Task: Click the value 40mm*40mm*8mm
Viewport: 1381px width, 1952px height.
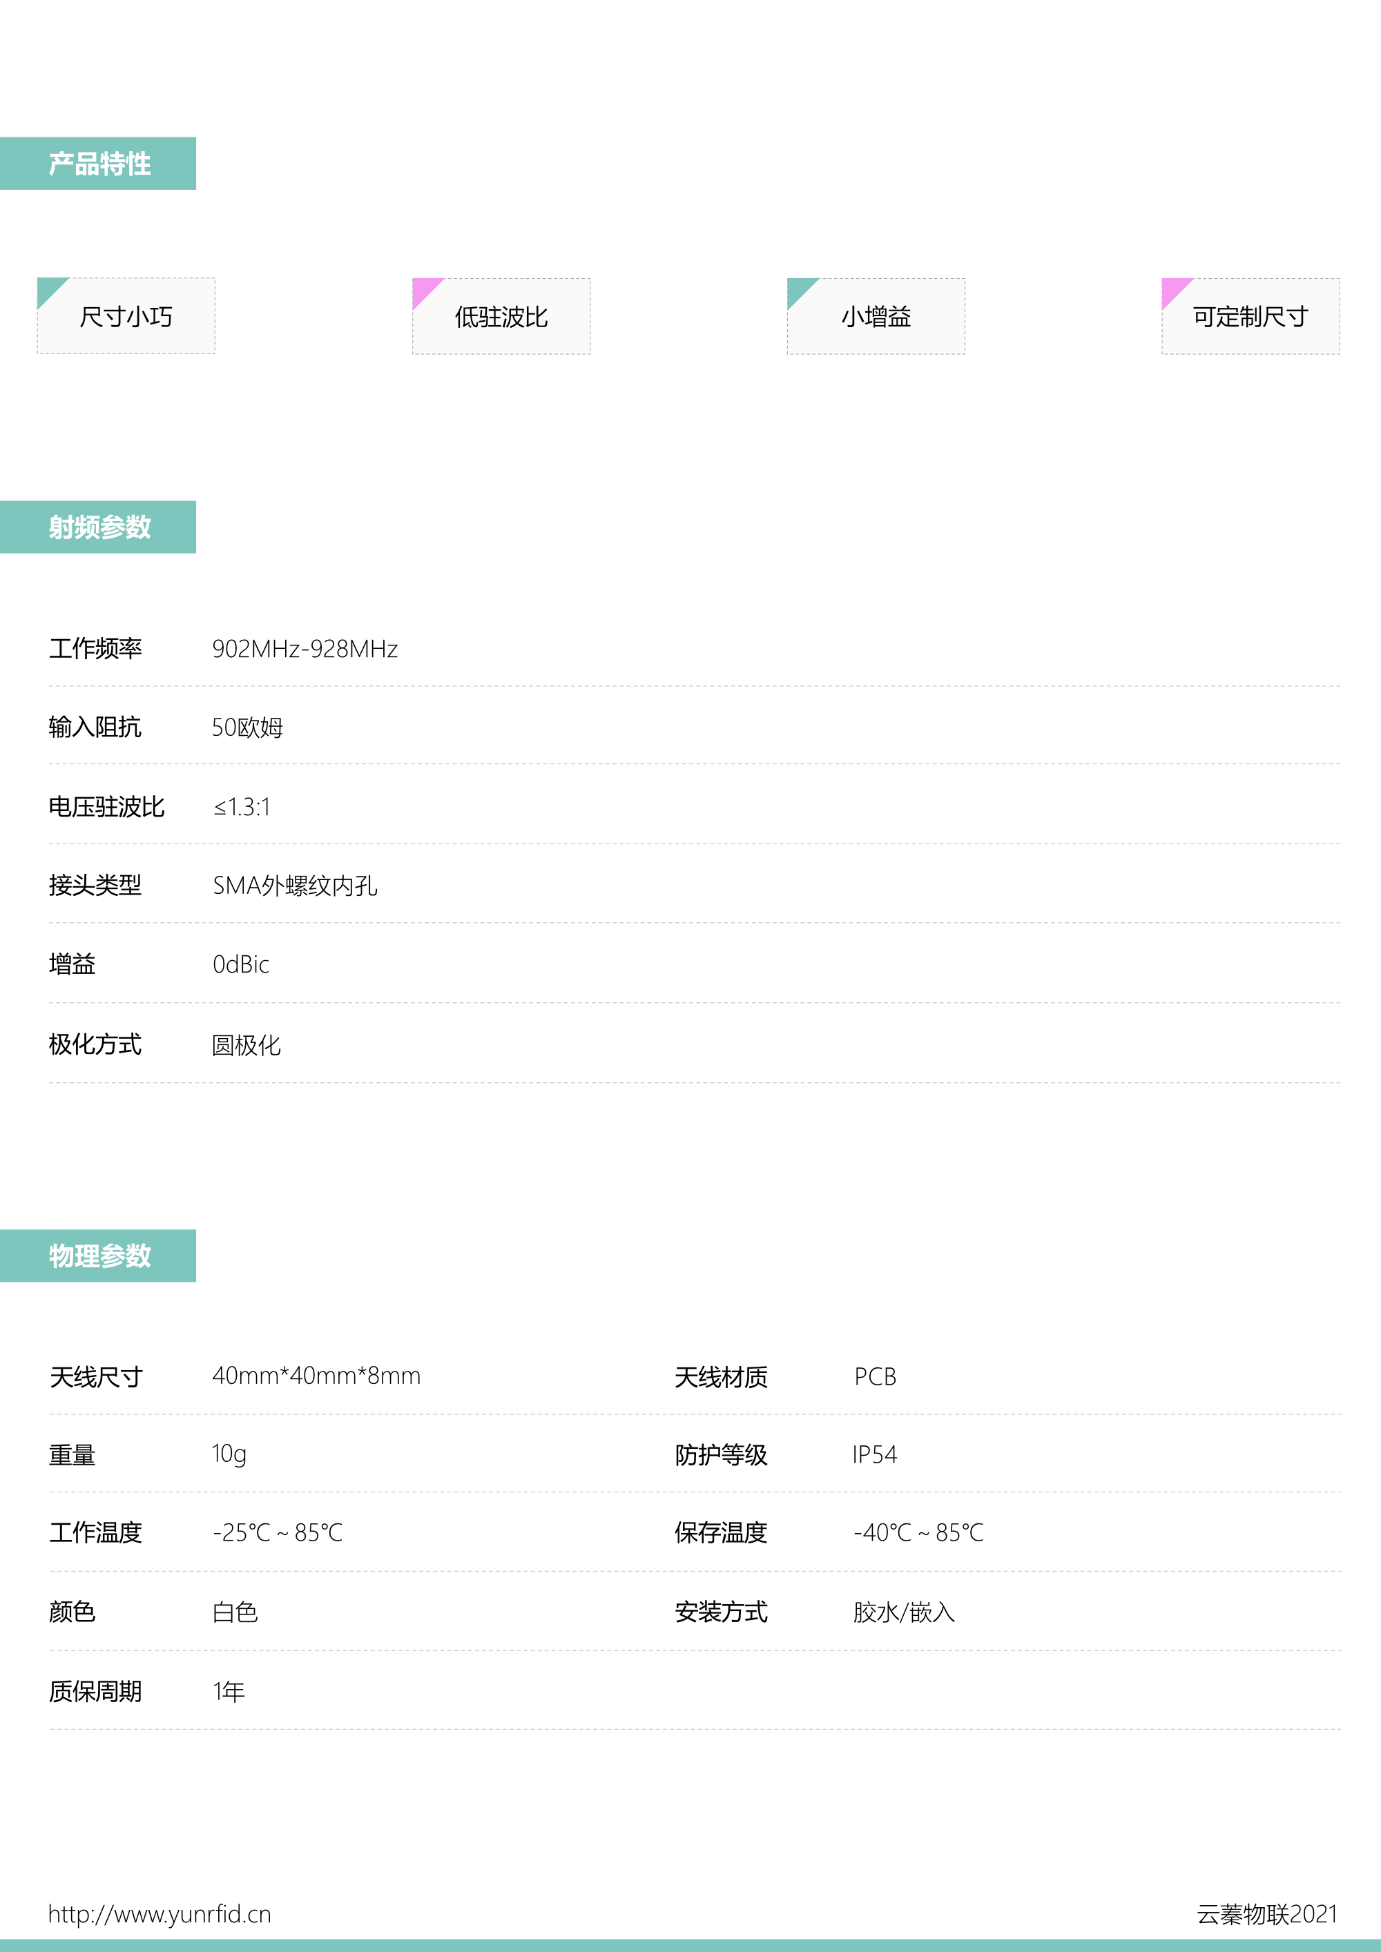Action: coord(316,1376)
